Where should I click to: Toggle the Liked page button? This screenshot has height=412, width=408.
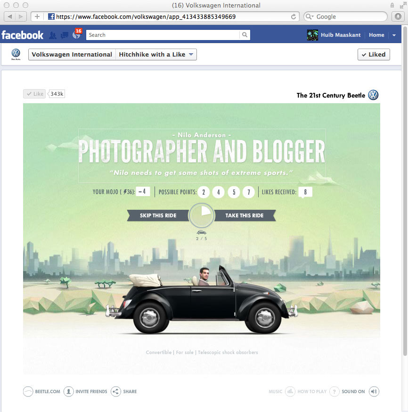point(374,54)
